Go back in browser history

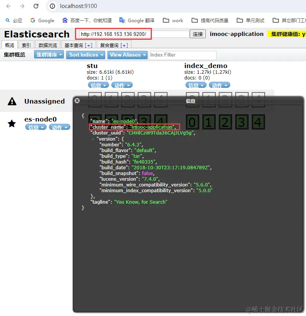8,6
